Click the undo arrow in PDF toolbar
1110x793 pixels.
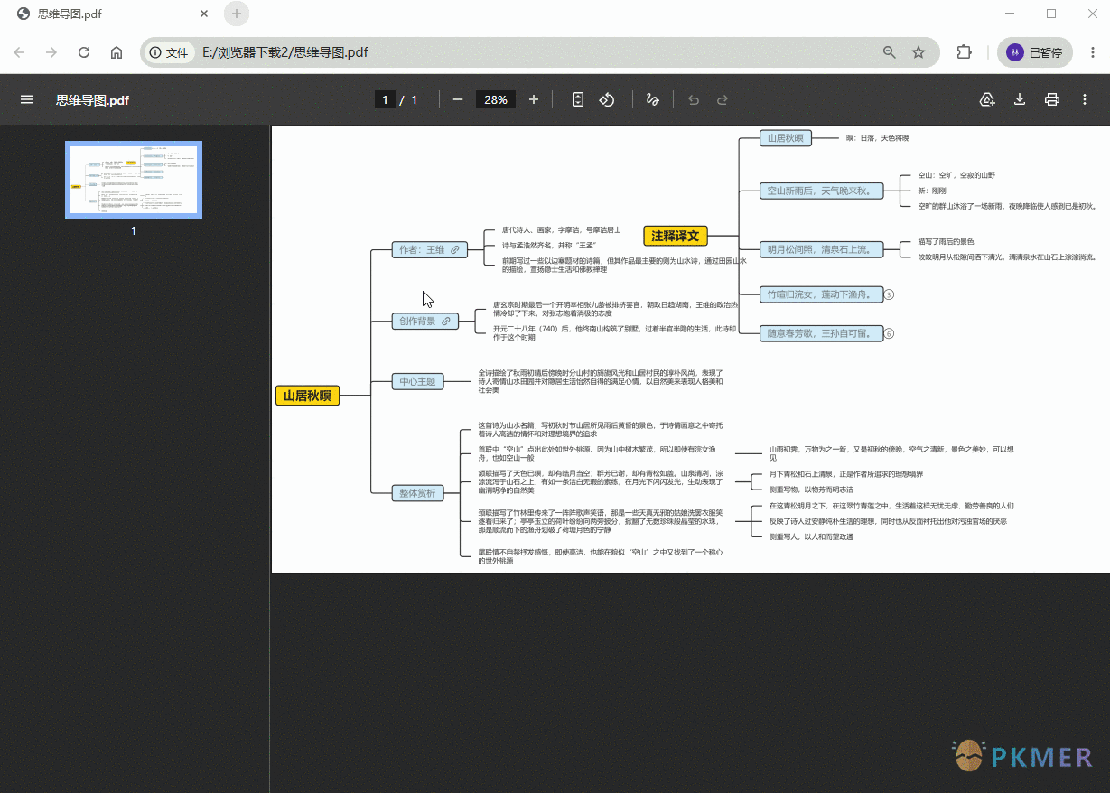click(694, 99)
